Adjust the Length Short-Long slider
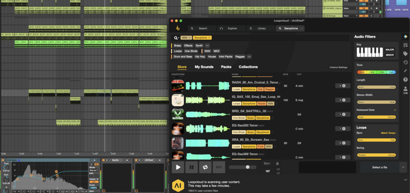 click(x=376, y=87)
